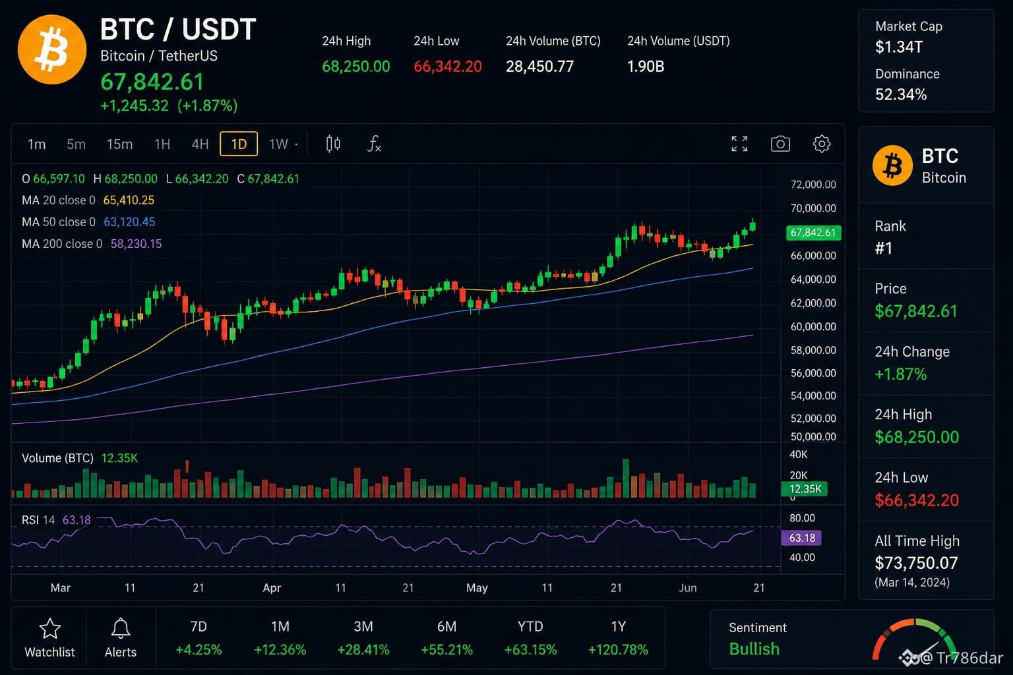This screenshot has width=1013, height=675.
Task: Click the MA 200 close indicator label
Action: pos(62,243)
